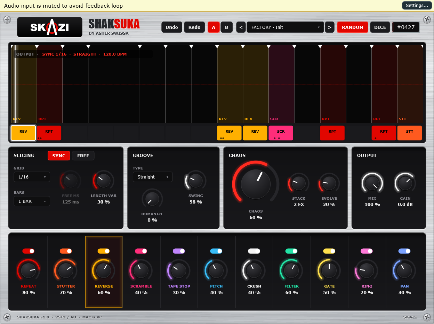Click the Stack knob
Viewport: 434px width, 324px height.
[298, 183]
